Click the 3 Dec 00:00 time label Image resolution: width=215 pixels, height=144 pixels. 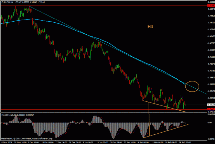pyautogui.click(x=33, y=142)
